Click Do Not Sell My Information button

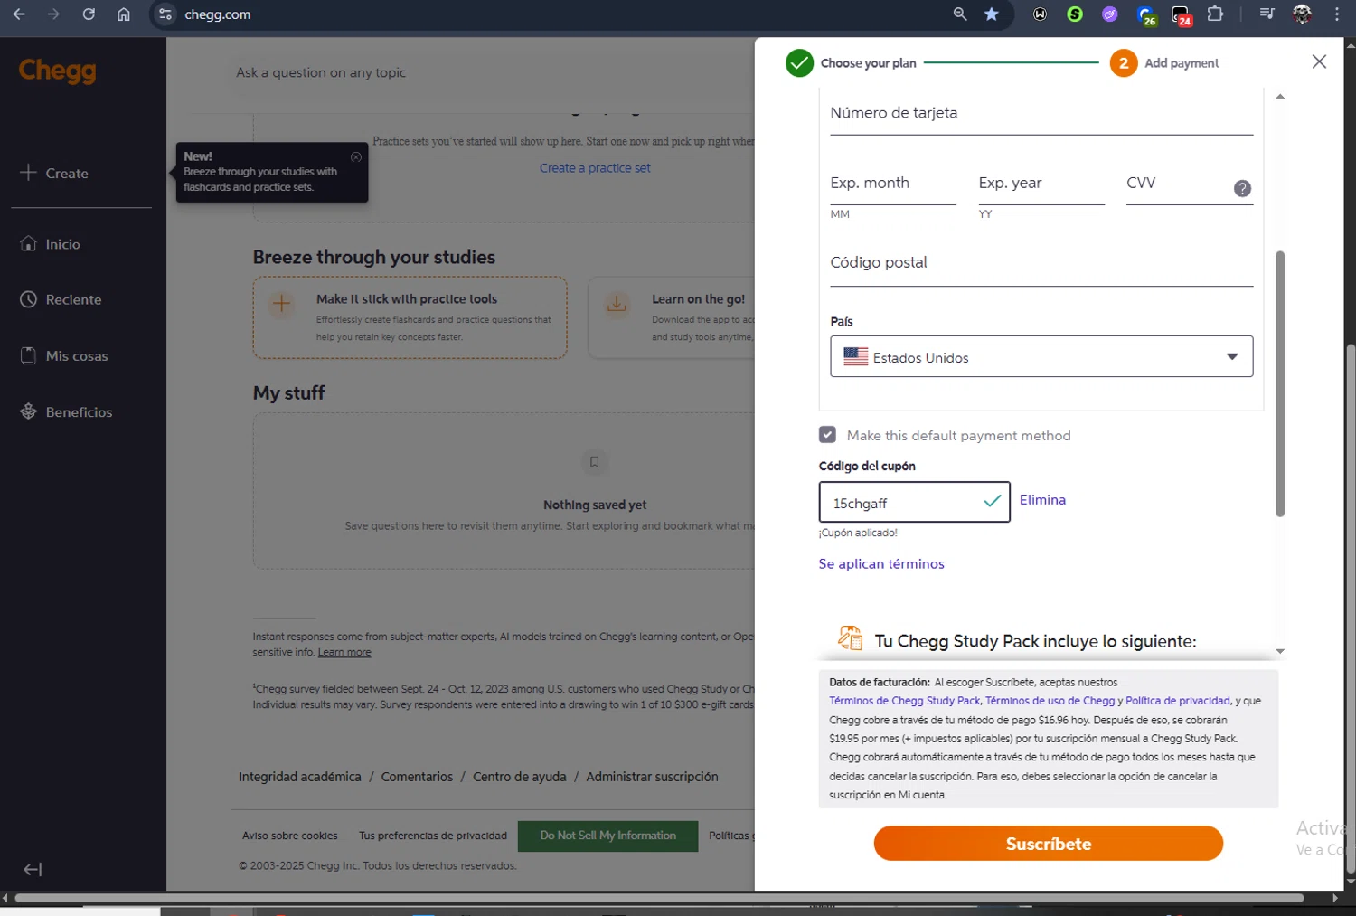pyautogui.click(x=607, y=836)
